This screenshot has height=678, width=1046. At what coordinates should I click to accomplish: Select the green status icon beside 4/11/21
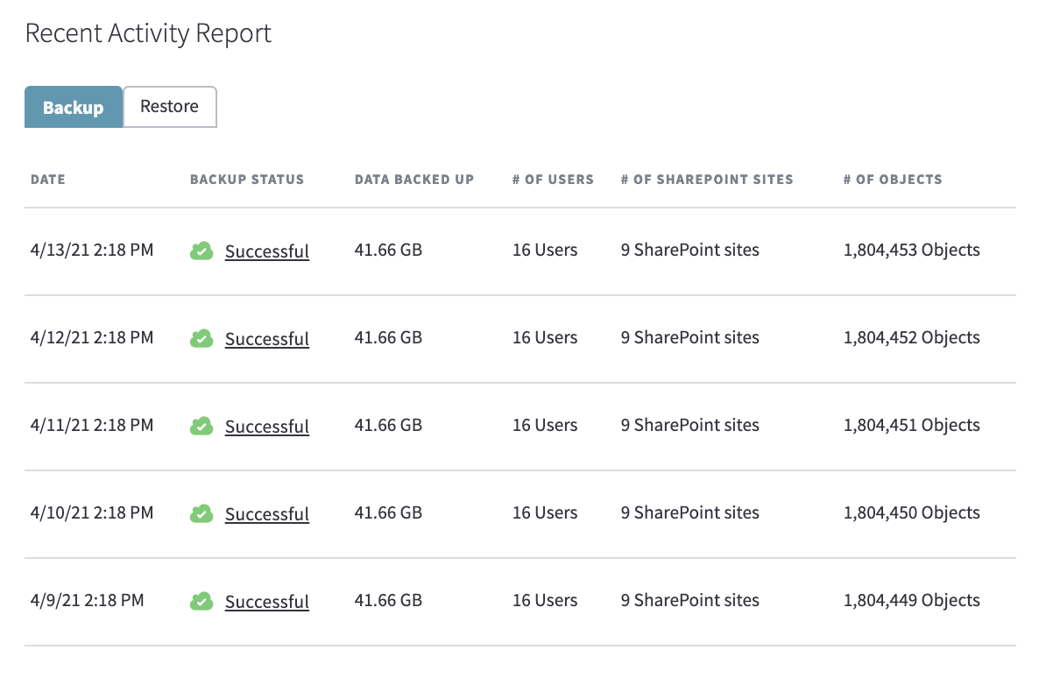coord(201,426)
